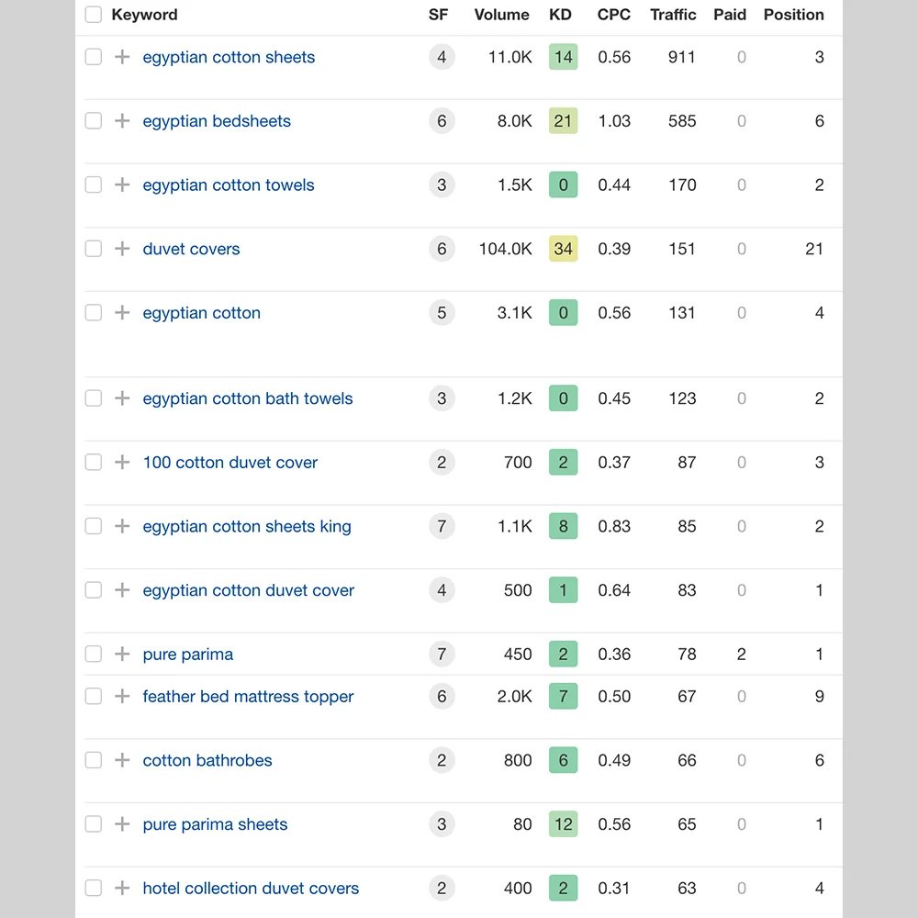This screenshot has width=918, height=918.
Task: Tick the select-all checkbox in header
Action: (x=94, y=15)
